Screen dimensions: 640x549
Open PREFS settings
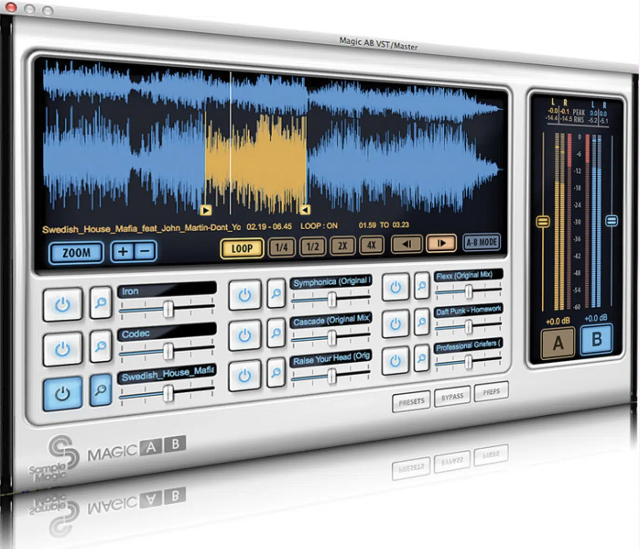click(x=491, y=392)
